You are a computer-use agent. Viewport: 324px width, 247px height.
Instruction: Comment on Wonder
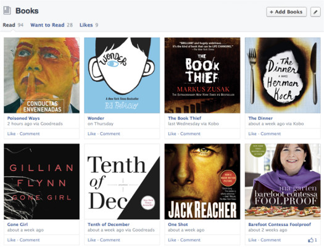click(110, 134)
